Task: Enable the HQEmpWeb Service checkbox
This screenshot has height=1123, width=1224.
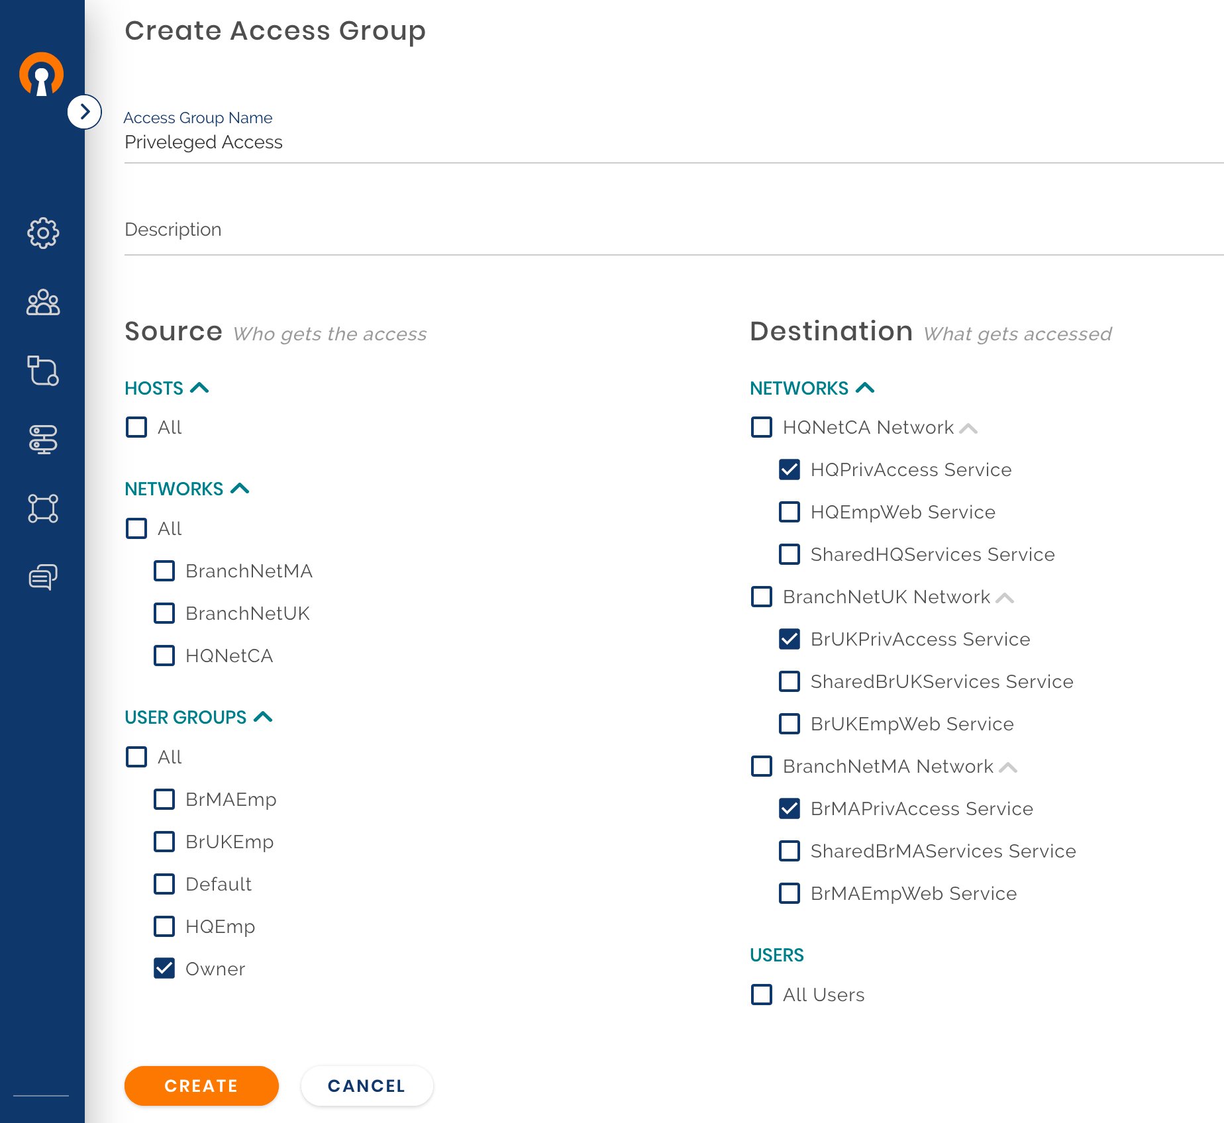Action: [789, 512]
